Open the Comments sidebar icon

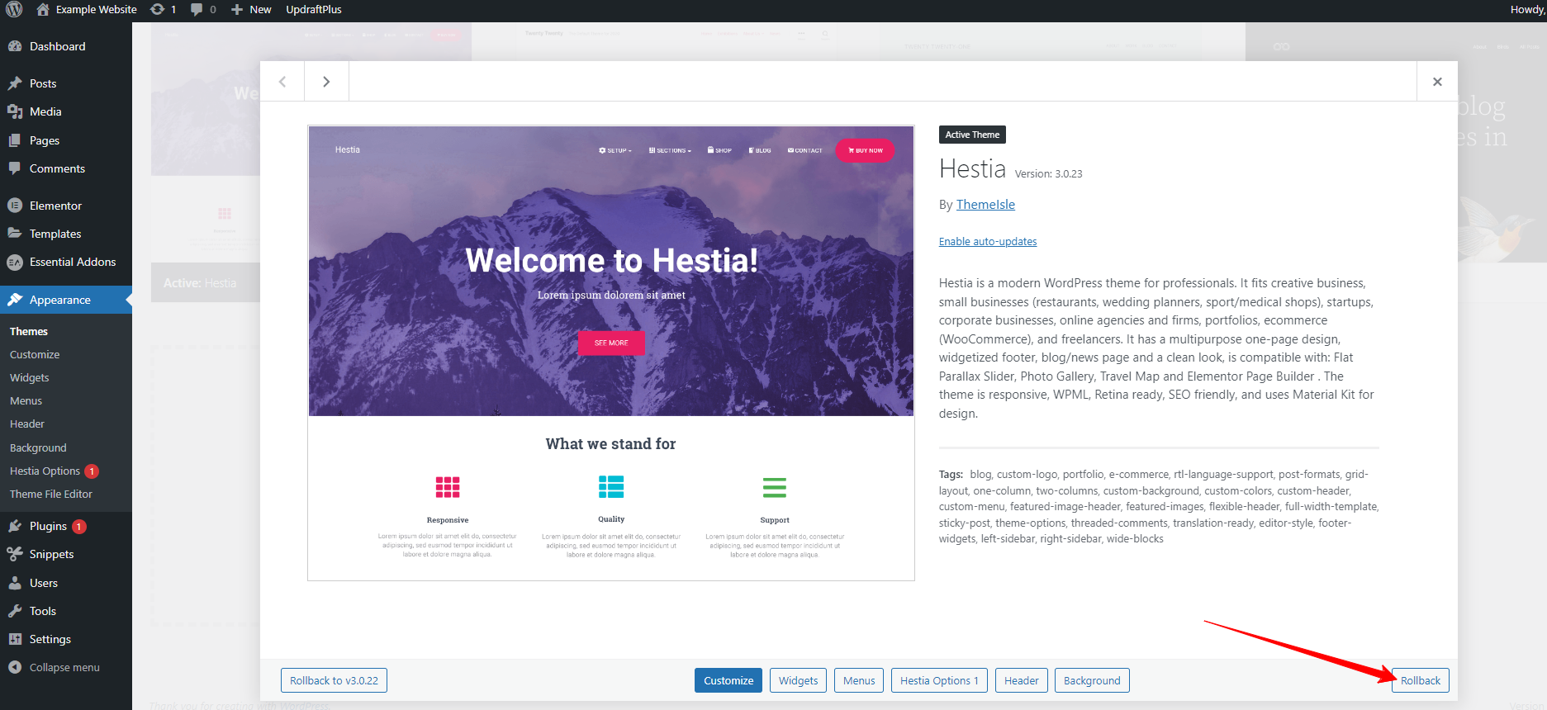click(15, 168)
